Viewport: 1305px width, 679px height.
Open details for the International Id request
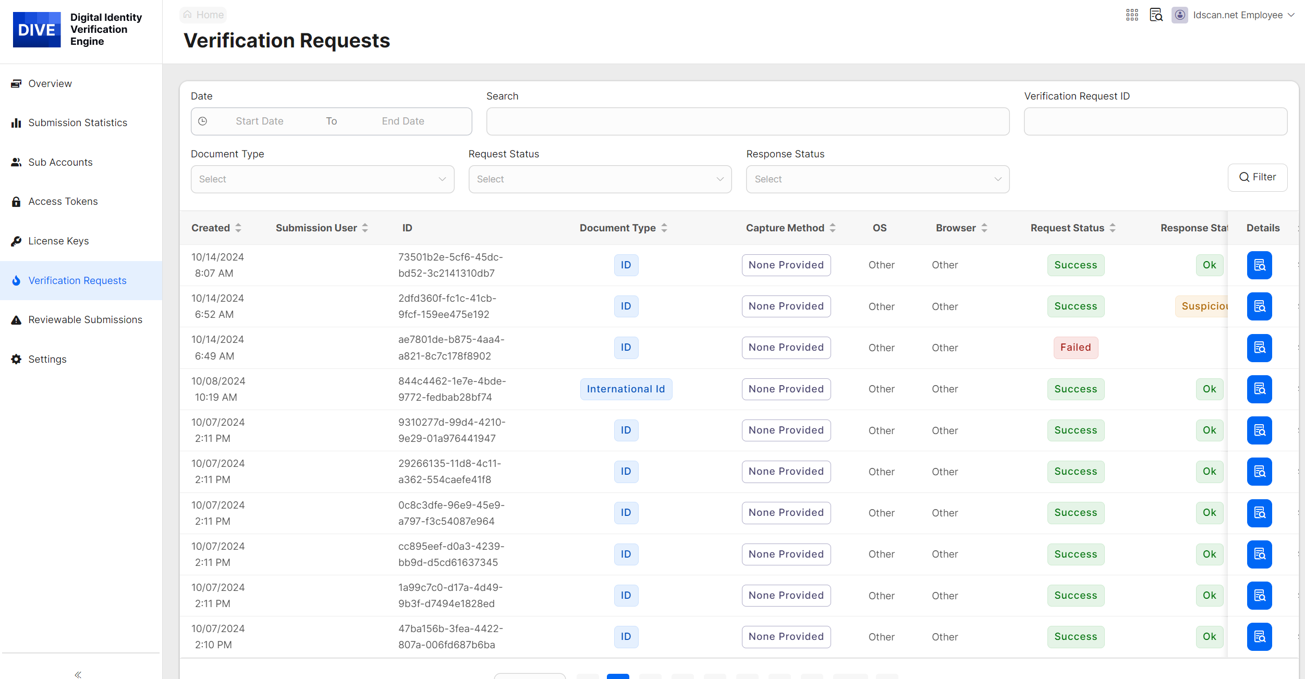tap(1259, 389)
